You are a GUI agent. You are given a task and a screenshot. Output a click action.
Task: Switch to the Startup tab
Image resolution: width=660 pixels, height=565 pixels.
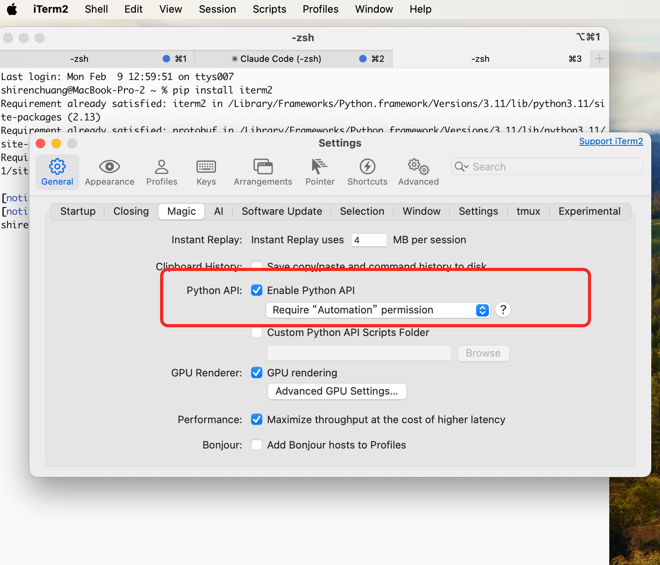click(x=78, y=211)
